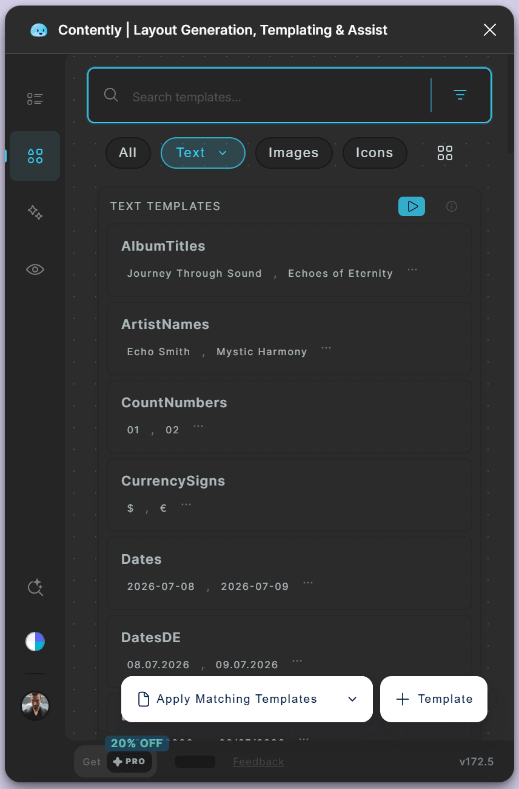Viewport: 519px width, 789px height.
Task: Click '09.07.2026' sample value
Action: [247, 665]
